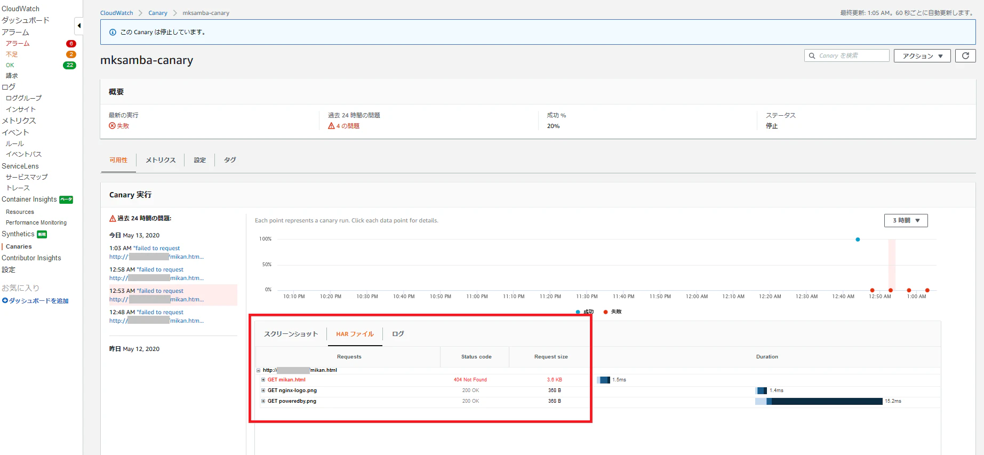Show the スクリーンショット tab

[x=291, y=334]
